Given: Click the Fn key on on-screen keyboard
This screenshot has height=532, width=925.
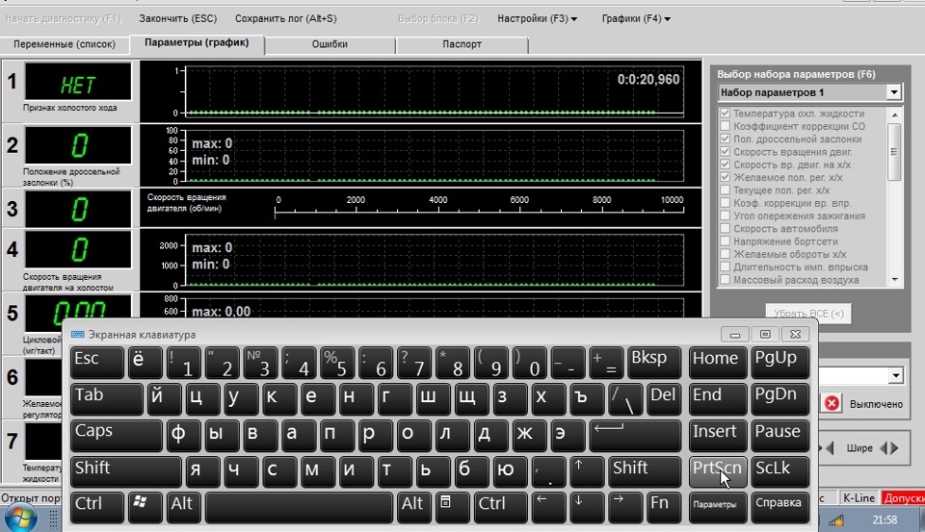Looking at the screenshot, I should pyautogui.click(x=663, y=507).
